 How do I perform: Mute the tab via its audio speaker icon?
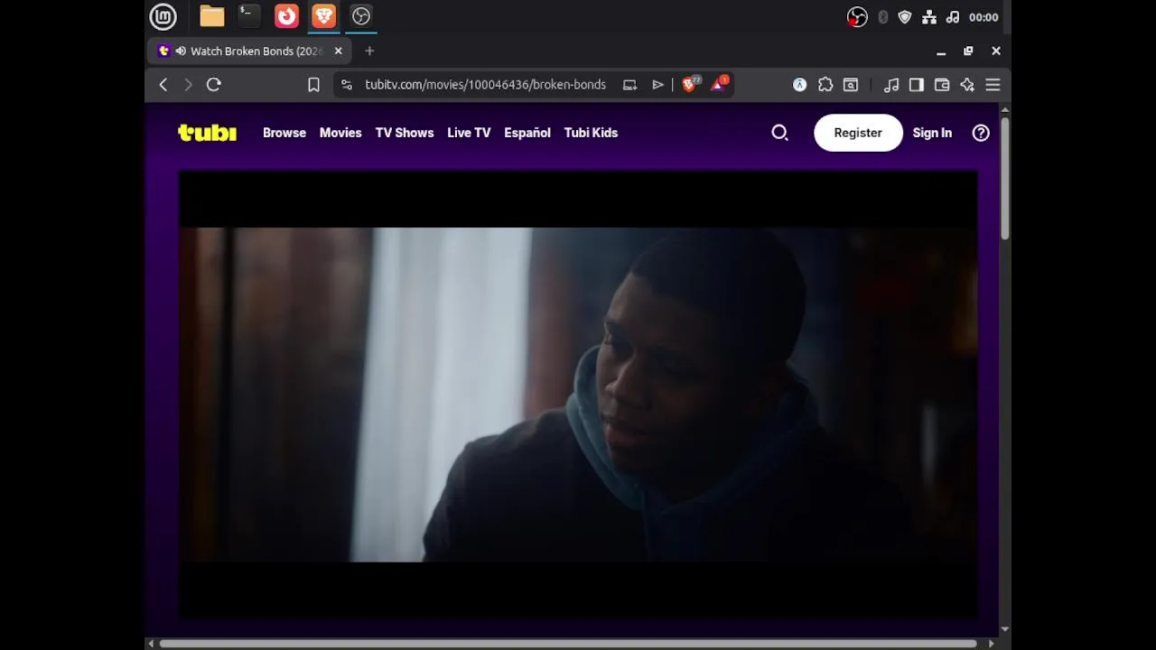[181, 51]
